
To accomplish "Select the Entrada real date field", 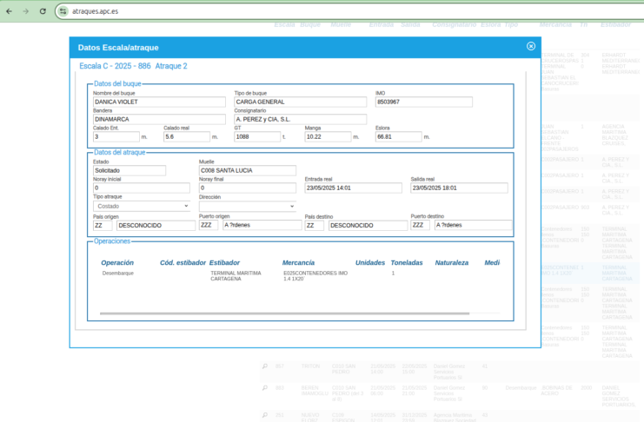I will tap(353, 188).
